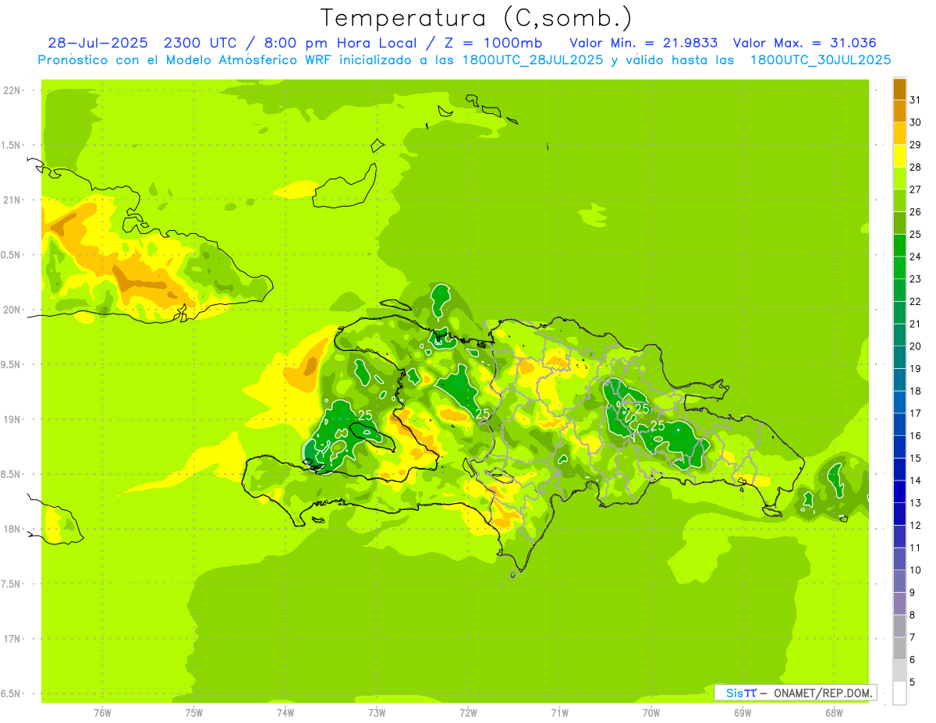The width and height of the screenshot is (936, 723).
Task: Click the teal color bar segment between 19 and 20
Action: [899, 357]
